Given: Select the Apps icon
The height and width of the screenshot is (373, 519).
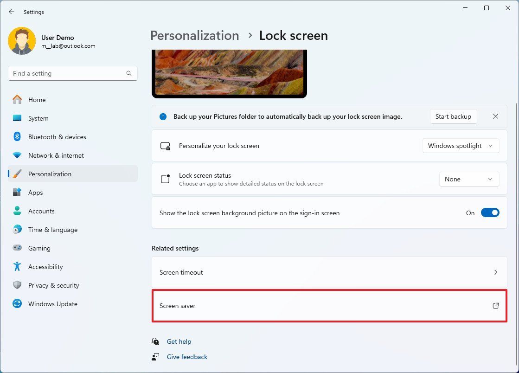Looking at the screenshot, I should (x=18, y=193).
